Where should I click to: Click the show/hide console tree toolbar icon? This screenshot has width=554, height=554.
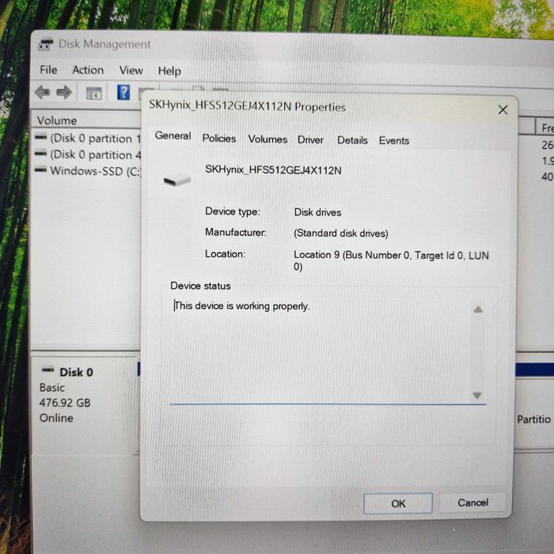94,93
